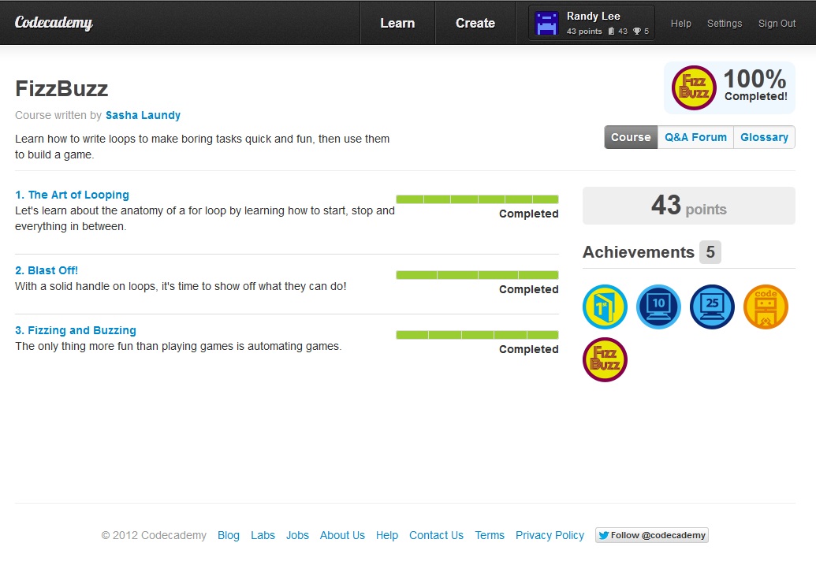
Task: Follow @codecademy on Twitter
Action: coord(652,535)
